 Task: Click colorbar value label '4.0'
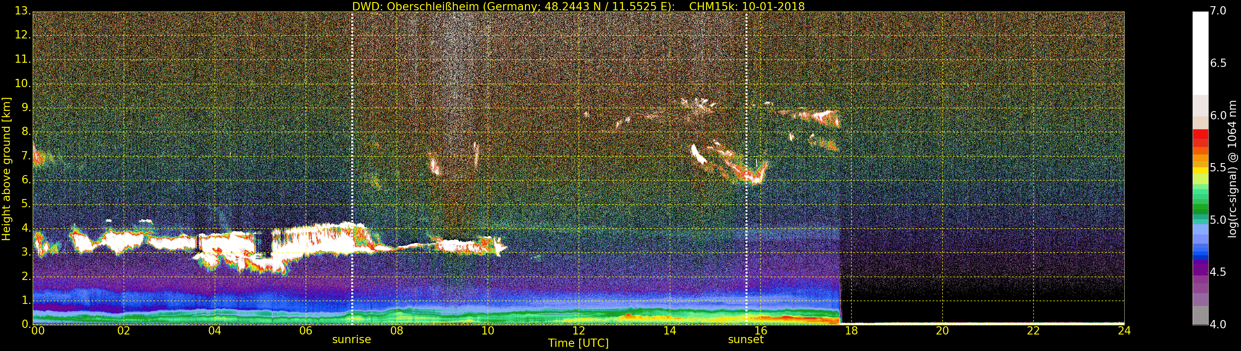coord(1218,324)
